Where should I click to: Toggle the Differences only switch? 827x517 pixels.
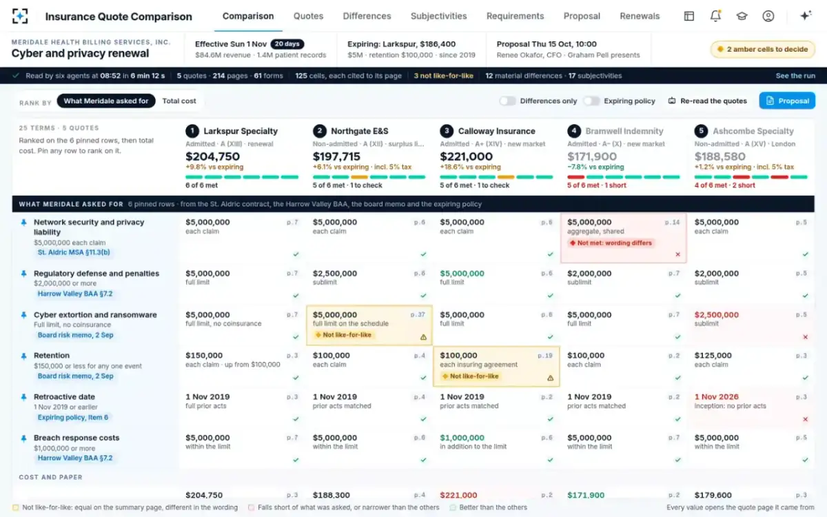pyautogui.click(x=508, y=101)
